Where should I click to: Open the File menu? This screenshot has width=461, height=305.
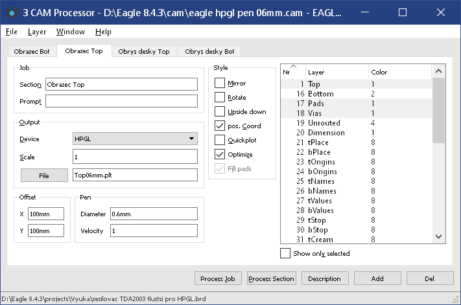click(x=12, y=32)
